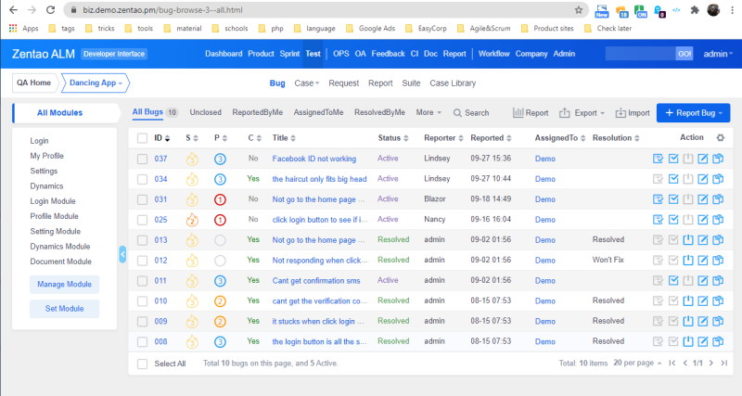Image resolution: width=742 pixels, height=396 pixels.
Task: Collapse the module sidebar with the arrow handle
Action: click(x=122, y=253)
